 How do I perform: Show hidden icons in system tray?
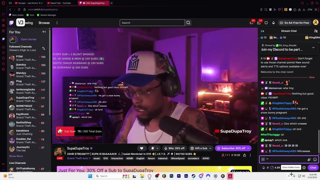(x=289, y=176)
